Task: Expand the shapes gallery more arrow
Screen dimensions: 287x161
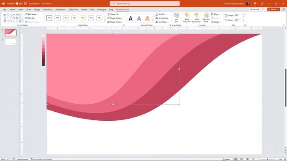Action: point(23,21)
